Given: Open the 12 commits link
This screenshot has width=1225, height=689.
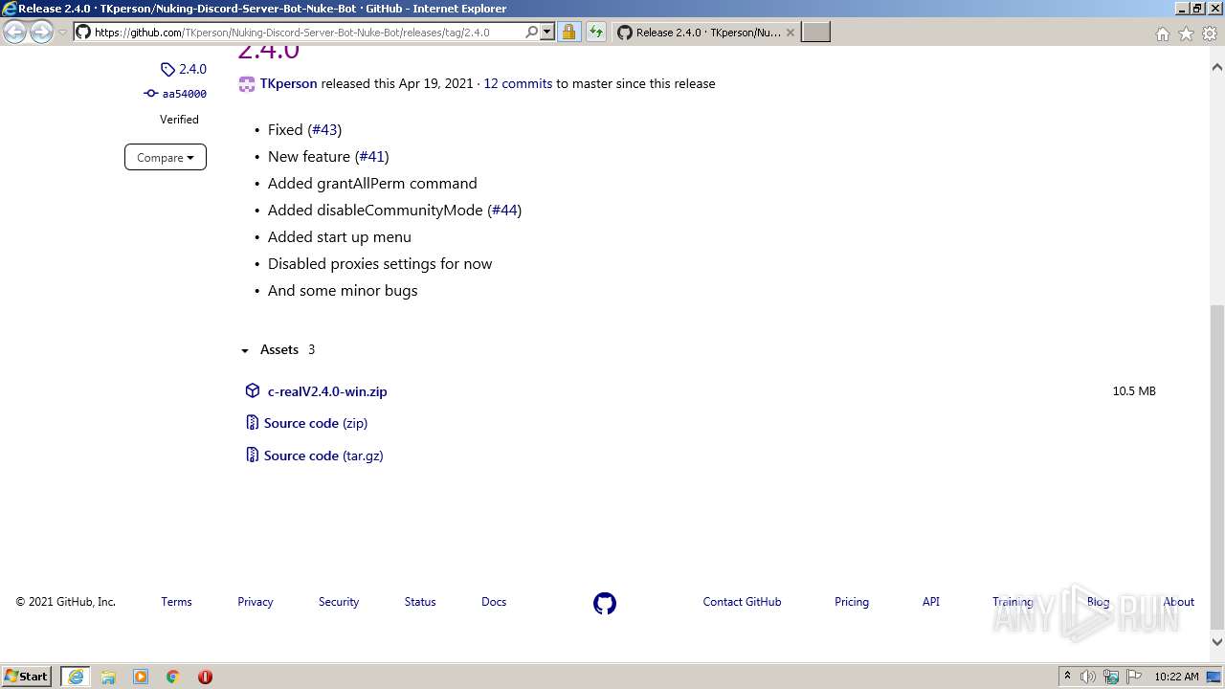Looking at the screenshot, I should pyautogui.click(x=518, y=83).
